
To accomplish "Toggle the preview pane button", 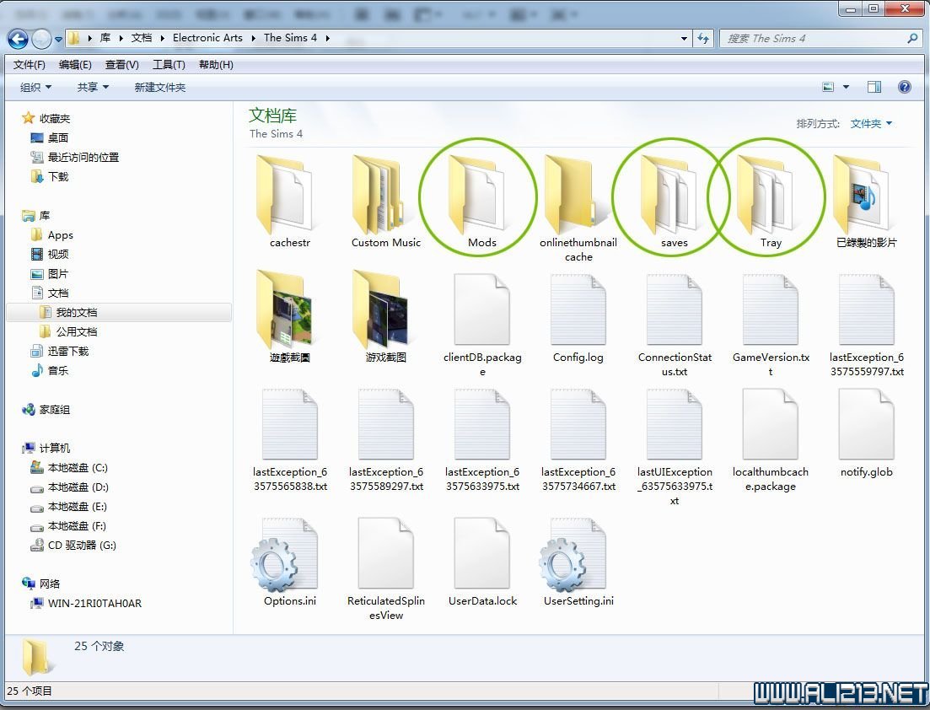I will pyautogui.click(x=874, y=87).
